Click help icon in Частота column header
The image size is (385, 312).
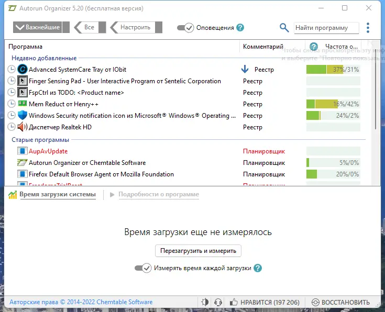(x=314, y=47)
